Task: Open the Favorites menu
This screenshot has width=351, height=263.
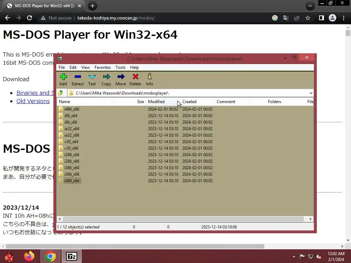Action: (x=102, y=67)
